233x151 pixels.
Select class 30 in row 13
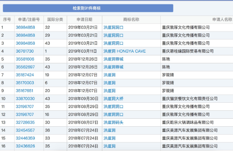48,122
